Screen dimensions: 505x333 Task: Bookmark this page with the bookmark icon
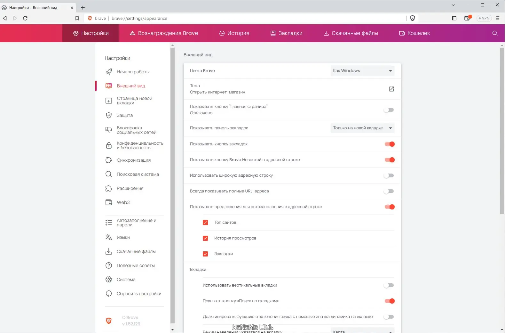[x=77, y=18]
